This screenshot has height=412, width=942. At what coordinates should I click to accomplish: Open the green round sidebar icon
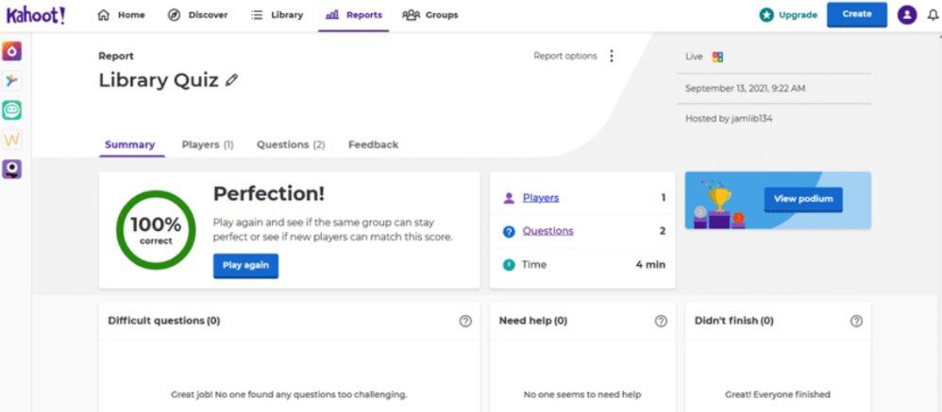12,110
